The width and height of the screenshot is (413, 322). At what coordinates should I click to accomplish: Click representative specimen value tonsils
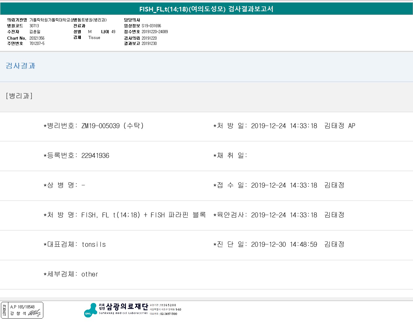click(94, 245)
